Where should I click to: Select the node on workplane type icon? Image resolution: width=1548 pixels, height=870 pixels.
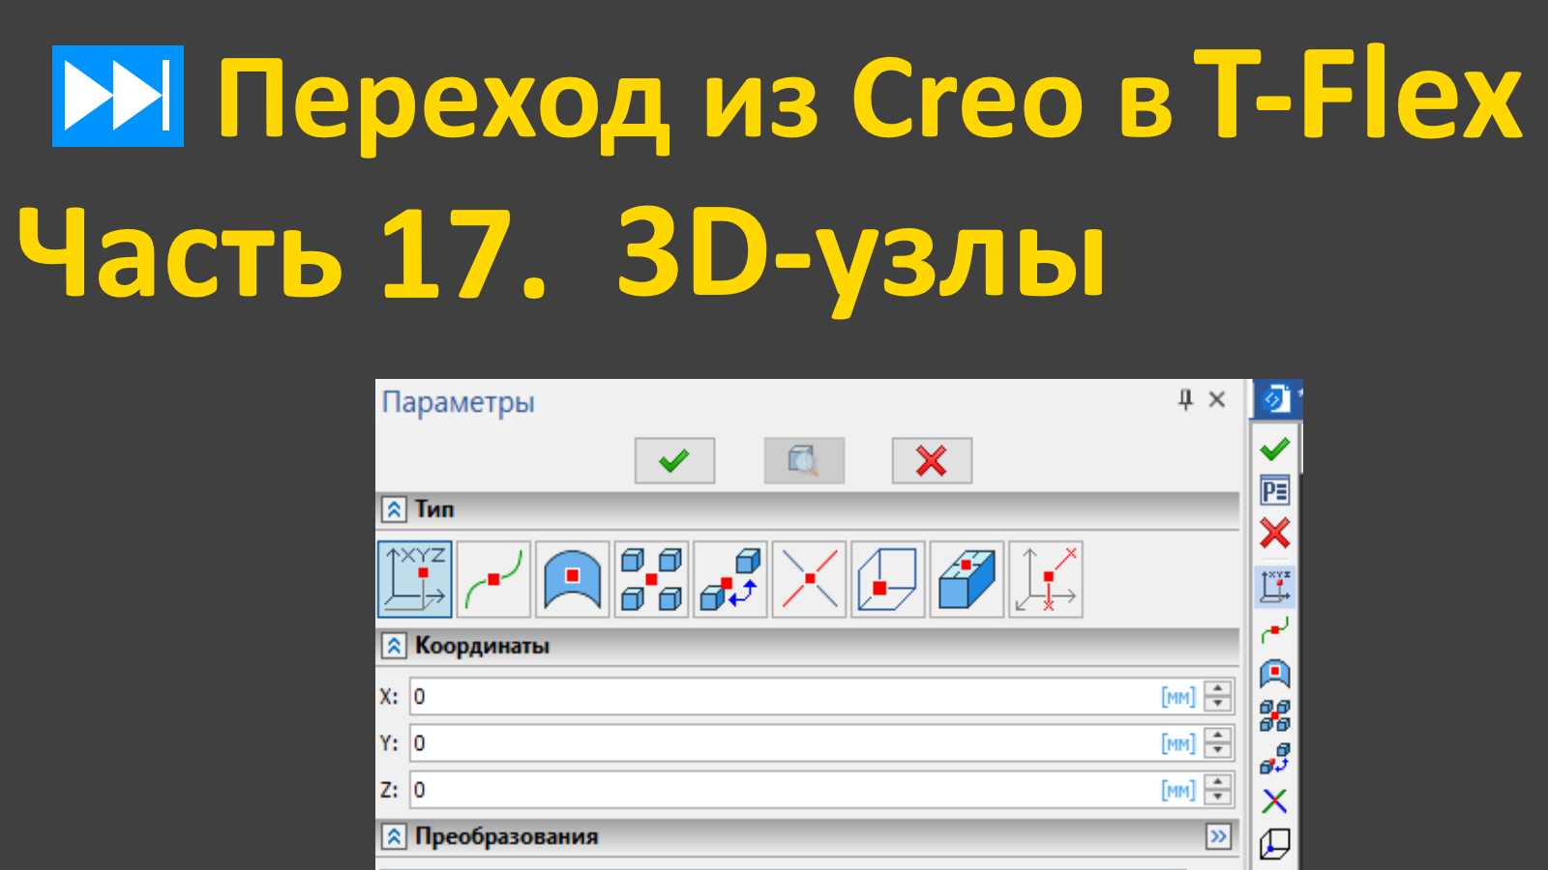click(888, 579)
